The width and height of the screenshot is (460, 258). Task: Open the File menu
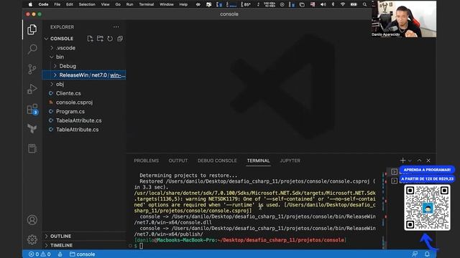point(57,4)
